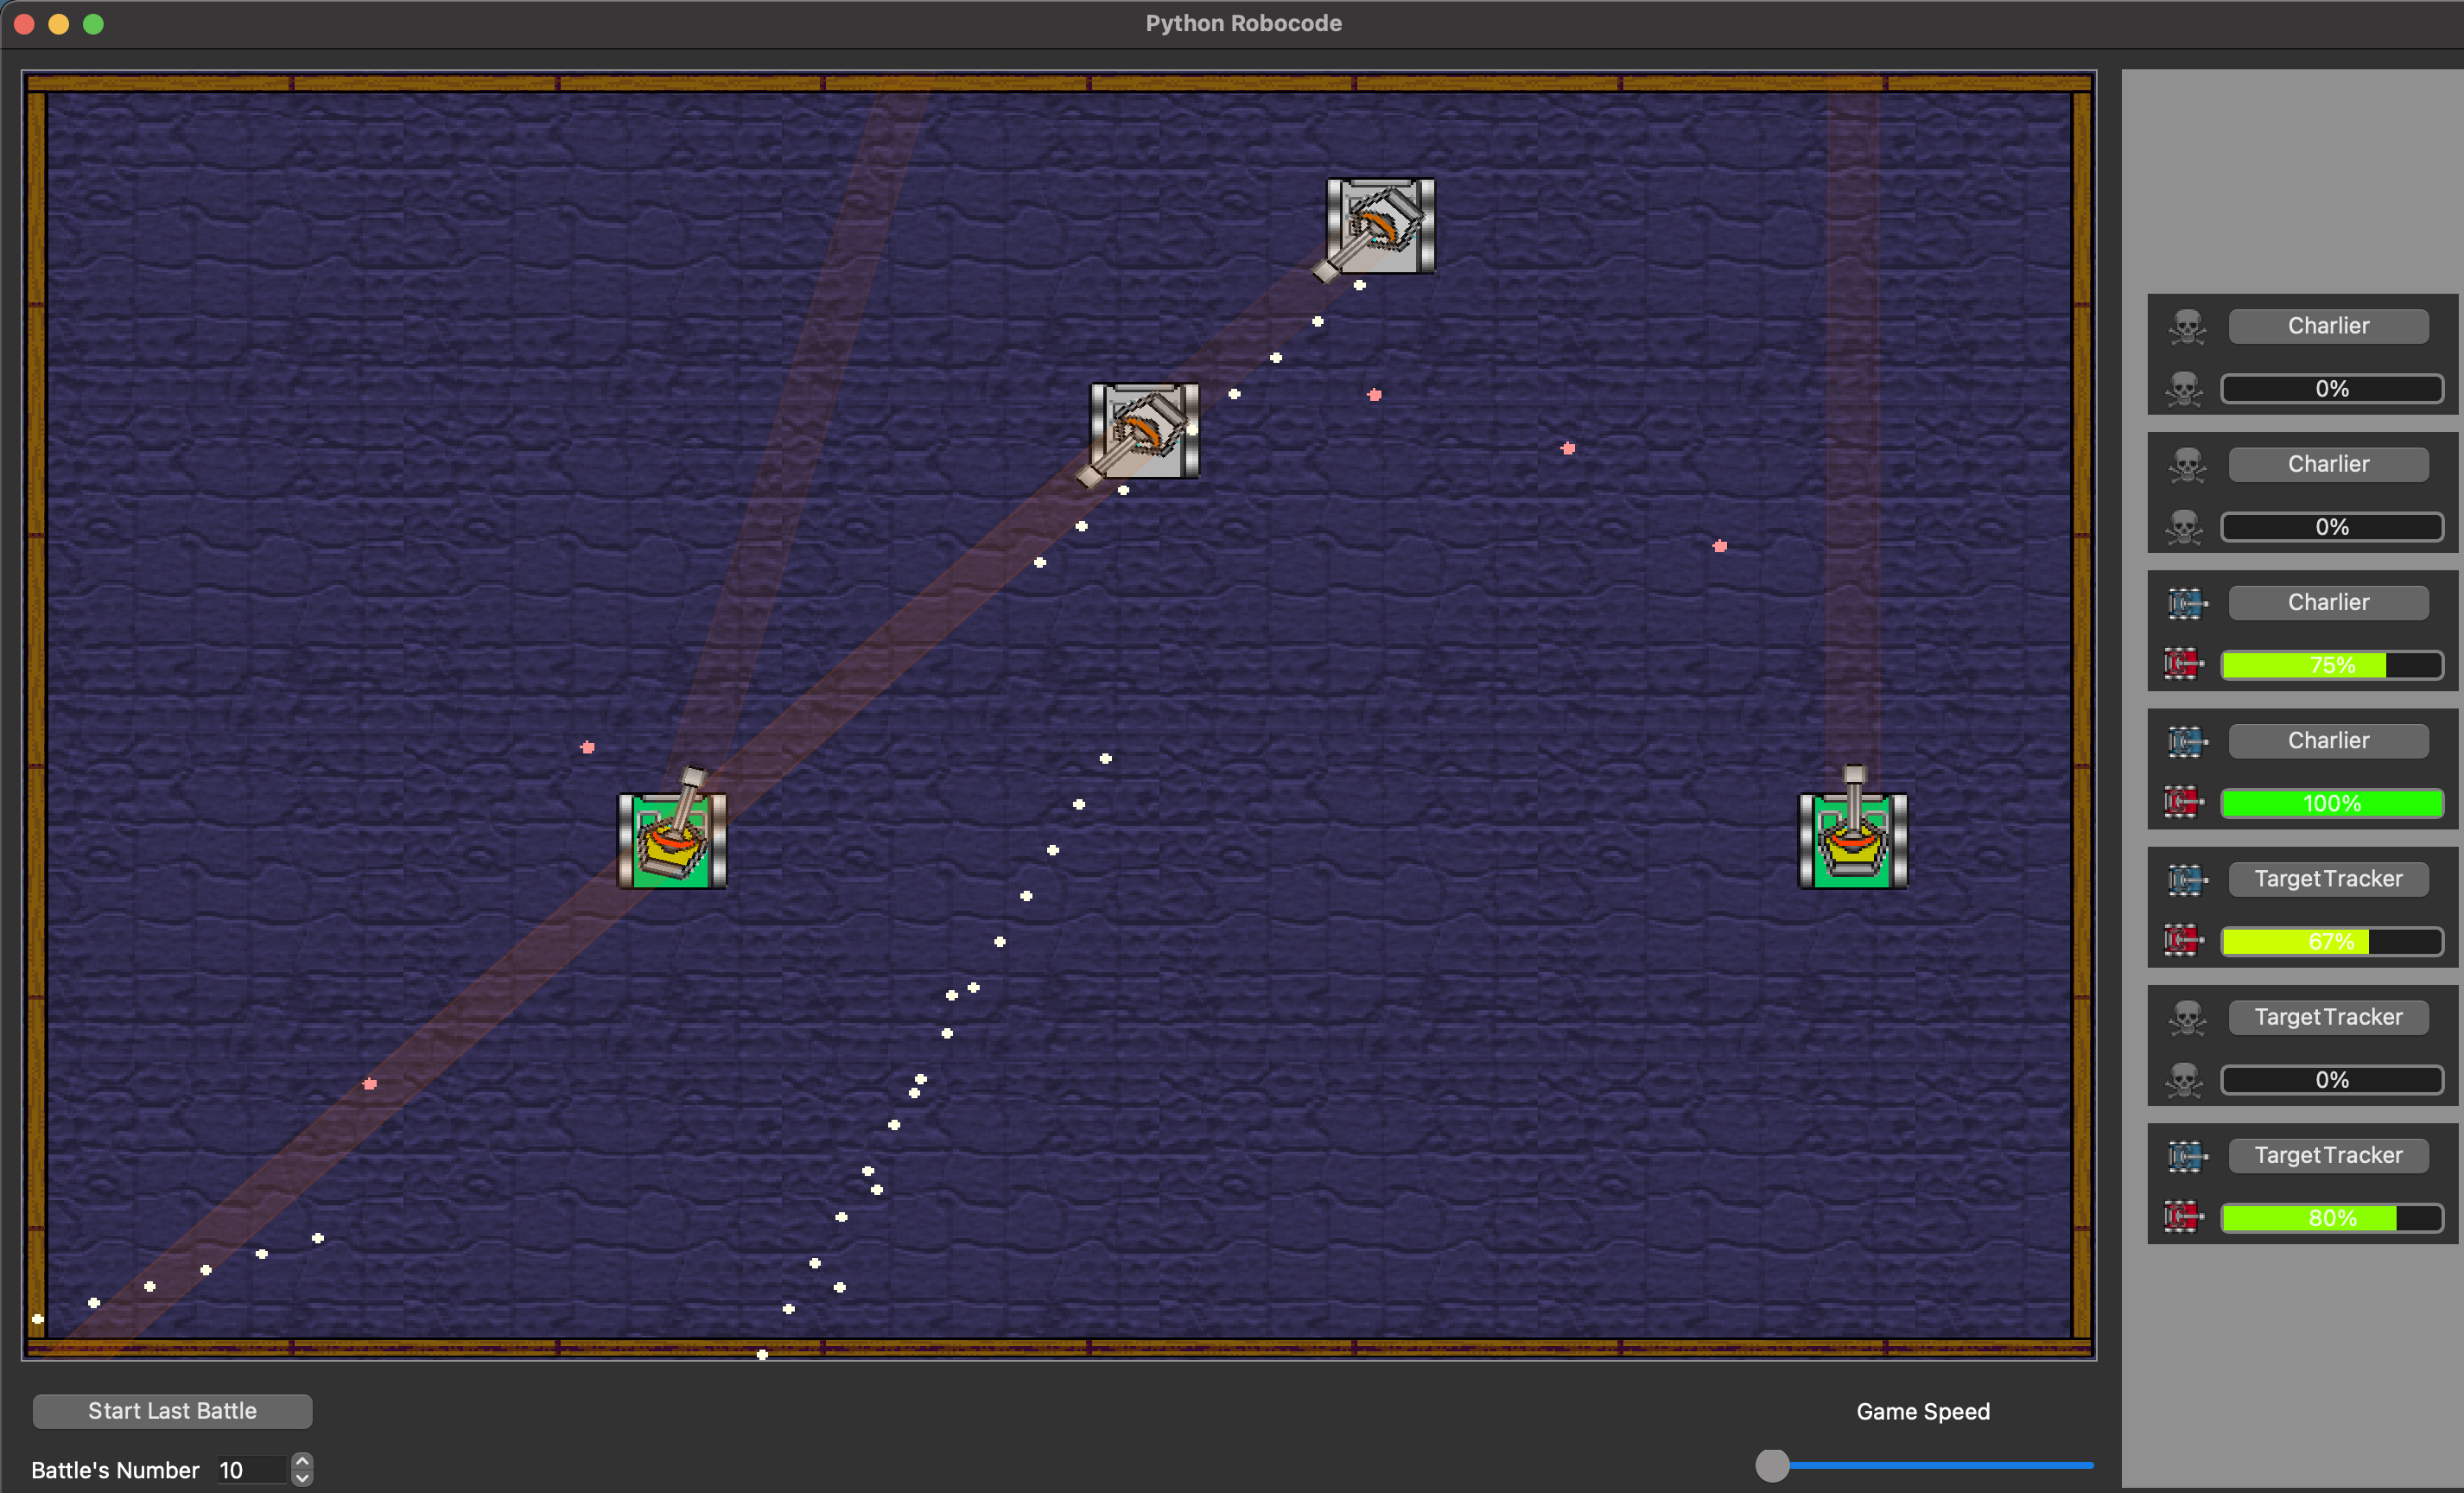The height and width of the screenshot is (1493, 2464).
Task: Click the blue tank icon beside TargetTracker's 67% entry
Action: (x=2183, y=879)
